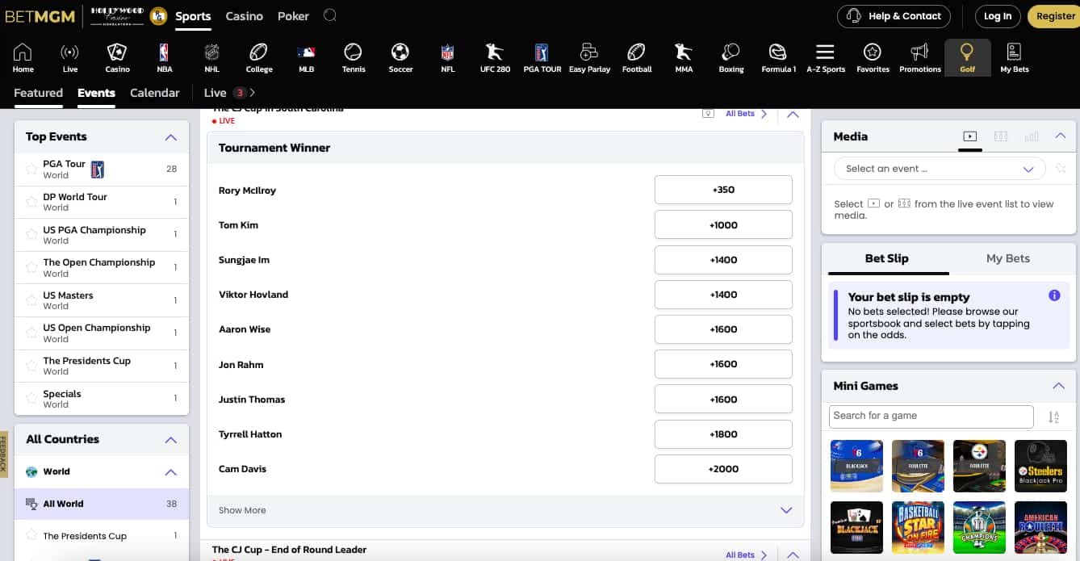Click the Search for a game field
This screenshot has height=561, width=1080.
pyautogui.click(x=931, y=417)
